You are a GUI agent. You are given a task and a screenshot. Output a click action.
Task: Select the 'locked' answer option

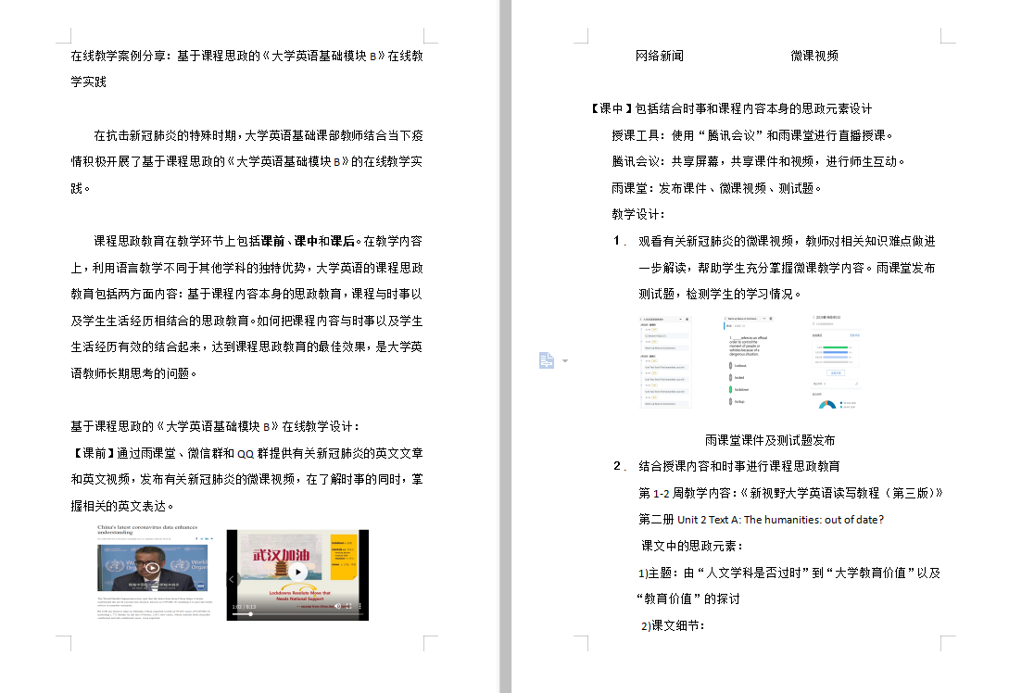[738, 378]
